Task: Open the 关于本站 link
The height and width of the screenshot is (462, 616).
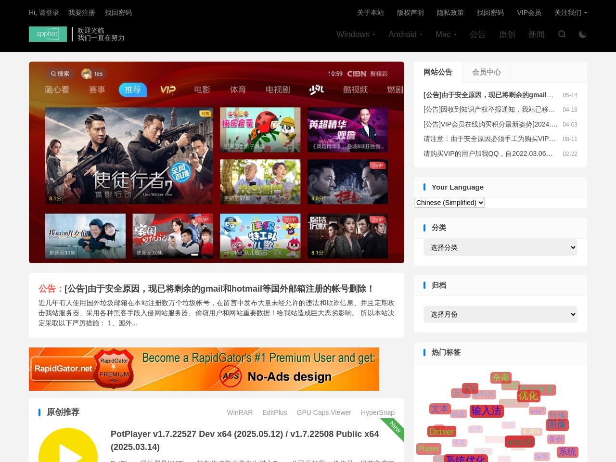Action: tap(371, 13)
